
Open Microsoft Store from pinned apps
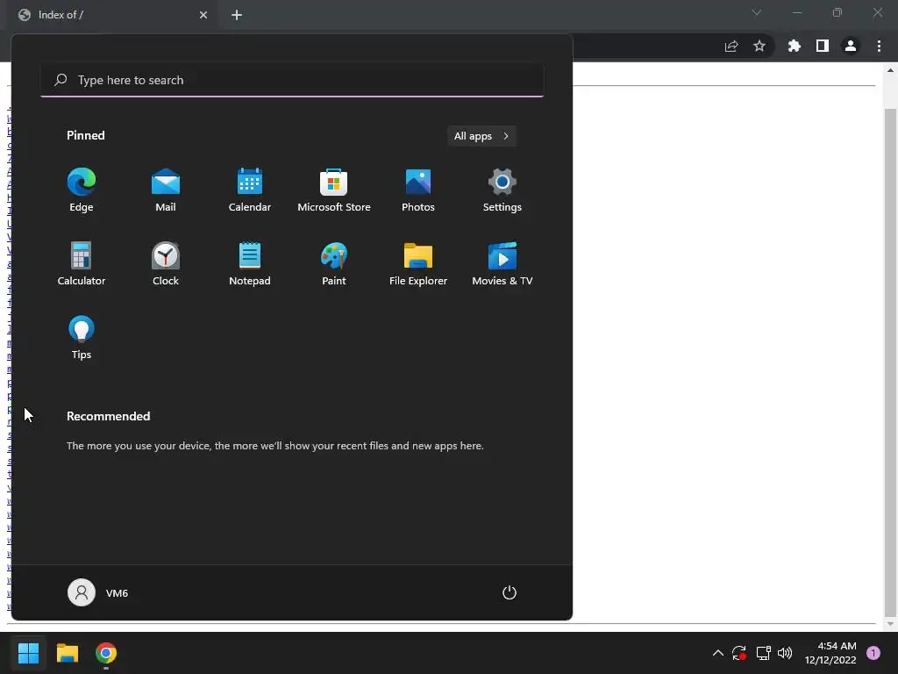[x=334, y=190]
